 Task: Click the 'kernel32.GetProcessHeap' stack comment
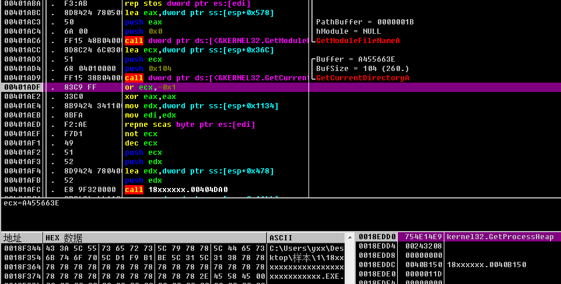(500, 237)
